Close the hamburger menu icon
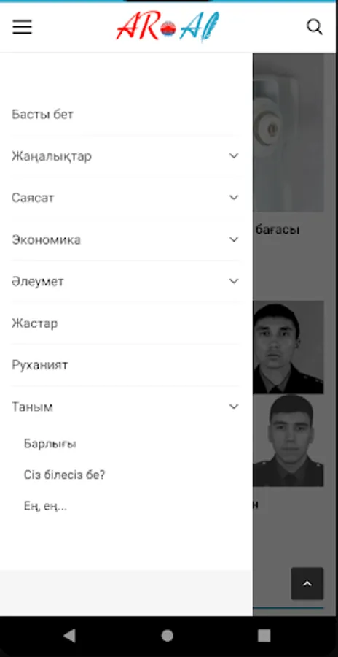The image size is (338, 657). (22, 27)
